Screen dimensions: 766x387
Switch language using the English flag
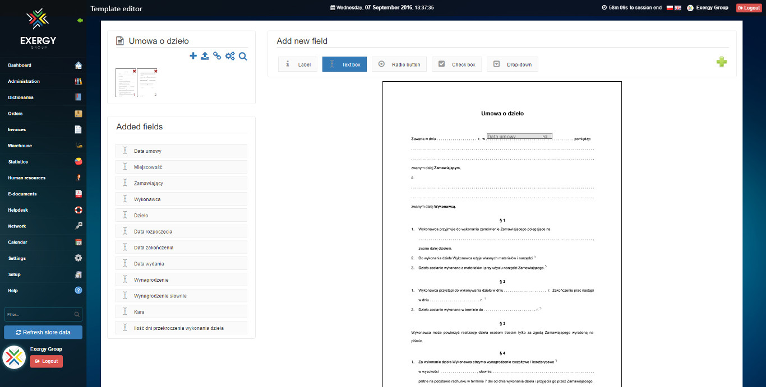[x=677, y=8]
